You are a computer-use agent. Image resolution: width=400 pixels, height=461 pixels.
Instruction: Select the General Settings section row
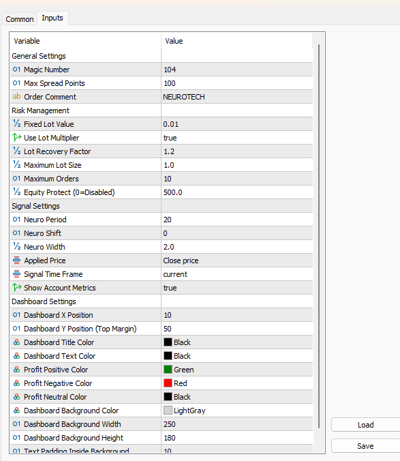(161, 56)
